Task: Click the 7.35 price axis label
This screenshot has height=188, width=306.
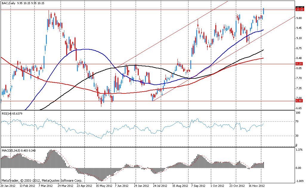Action: [299, 88]
